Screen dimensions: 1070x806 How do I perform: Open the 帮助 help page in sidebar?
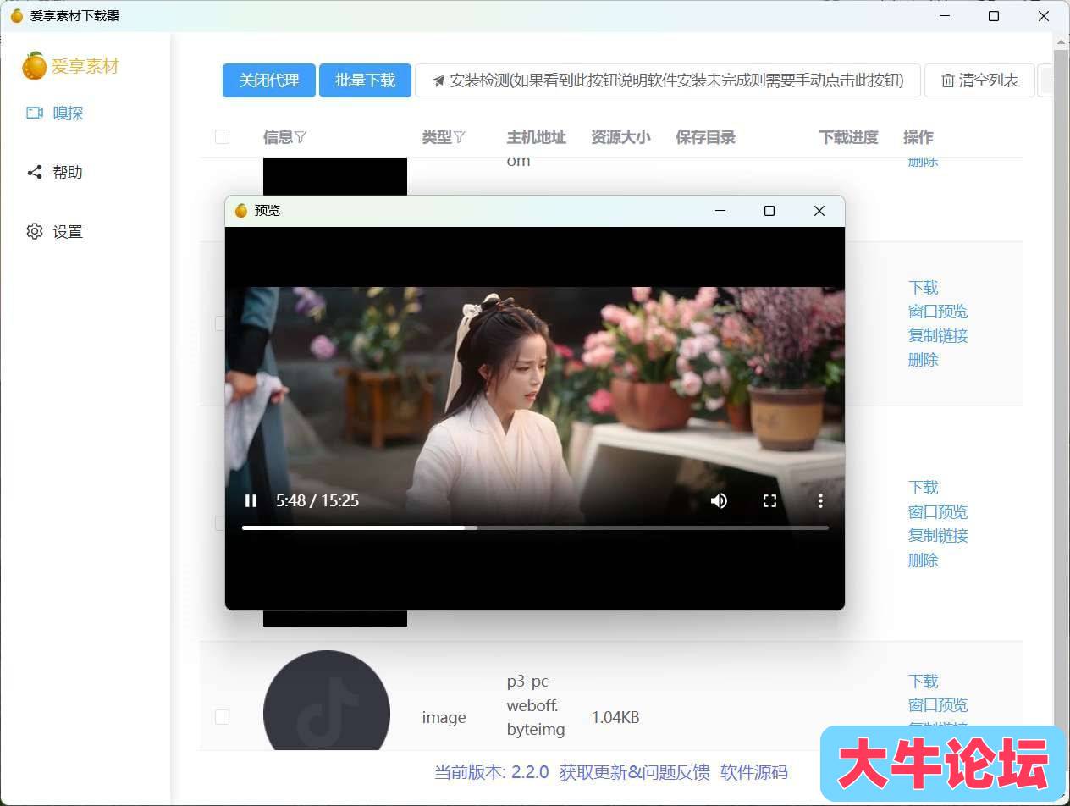(x=55, y=172)
